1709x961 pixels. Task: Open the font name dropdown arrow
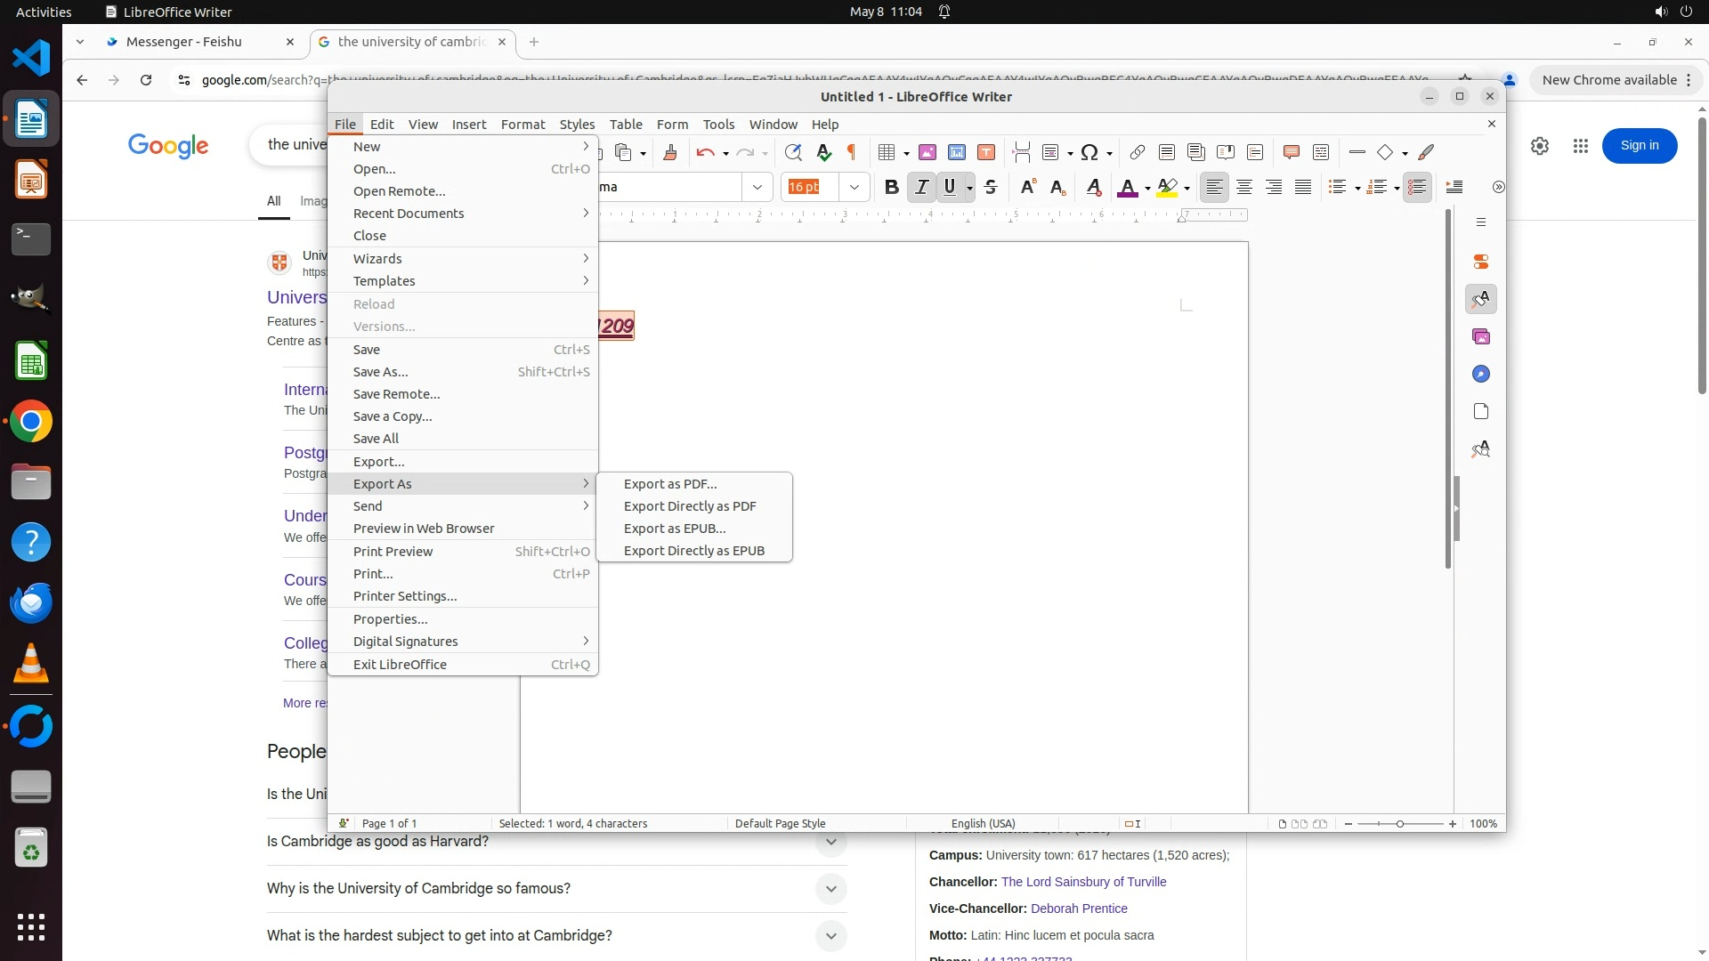[x=757, y=187]
